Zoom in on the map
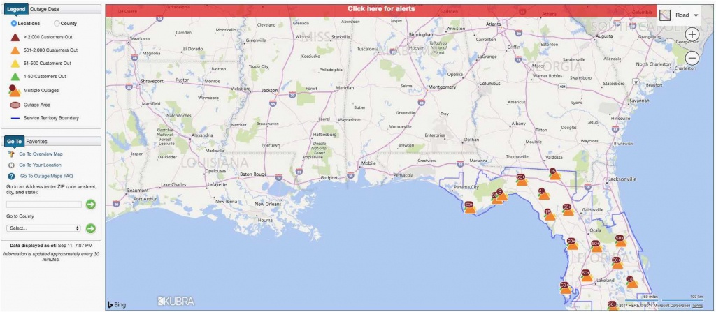 coord(692,34)
